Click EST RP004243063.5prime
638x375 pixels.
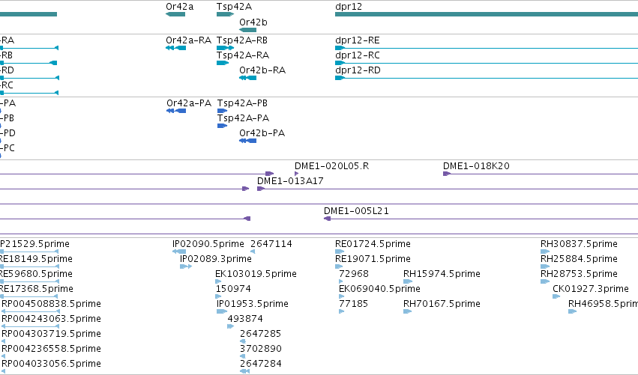click(x=31, y=326)
